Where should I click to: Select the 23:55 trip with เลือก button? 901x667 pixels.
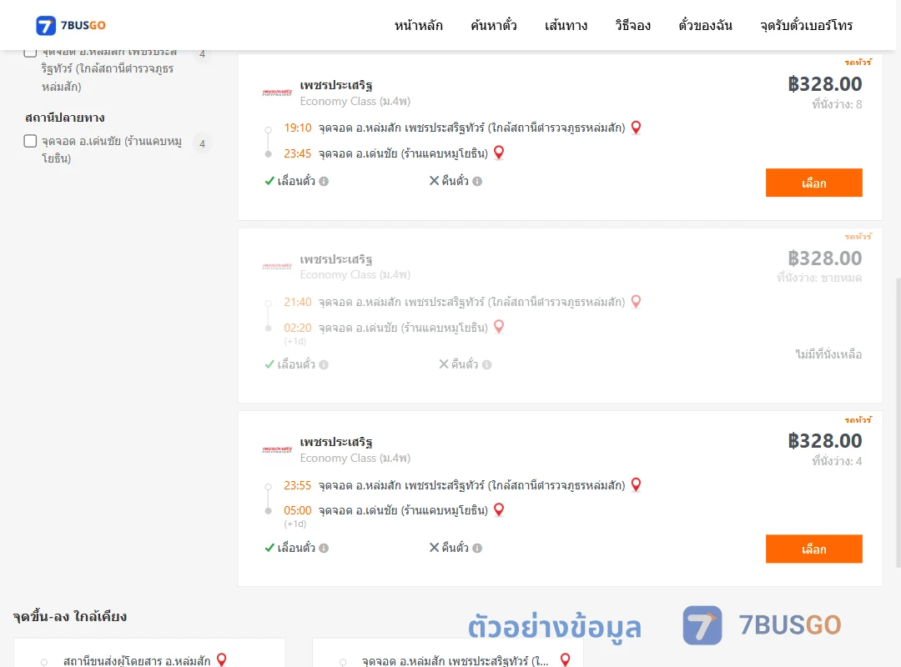pyautogui.click(x=813, y=549)
